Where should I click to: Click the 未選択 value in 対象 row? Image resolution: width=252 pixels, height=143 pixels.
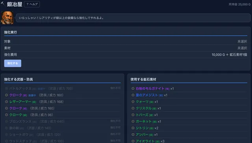pos(242,42)
